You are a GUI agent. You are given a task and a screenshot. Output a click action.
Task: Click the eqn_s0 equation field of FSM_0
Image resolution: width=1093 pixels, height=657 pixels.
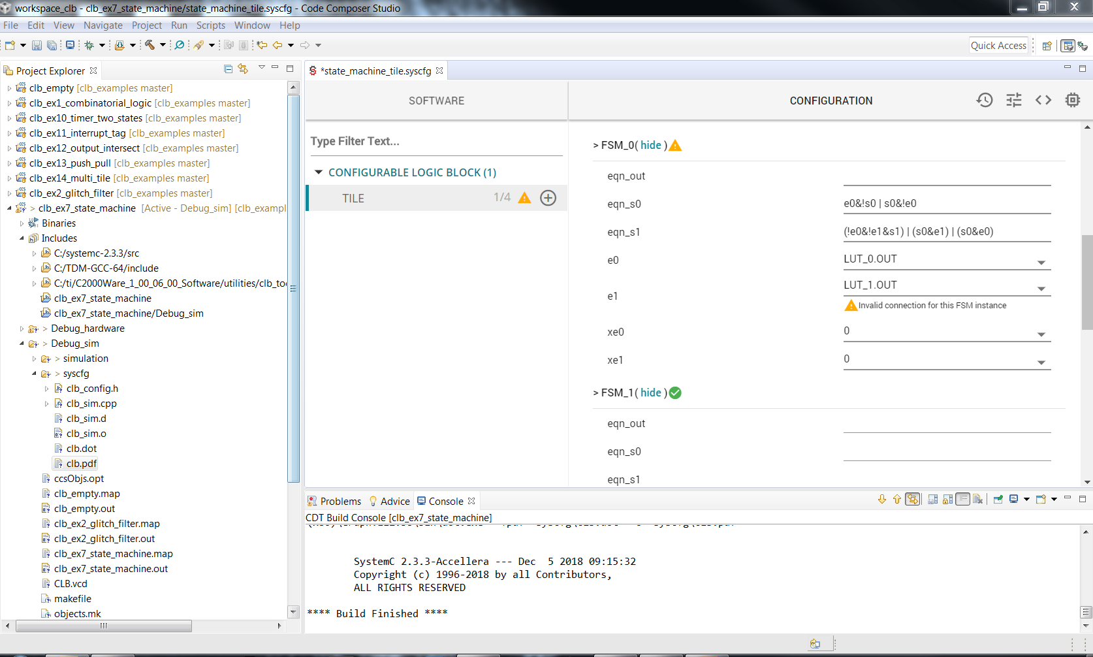pyautogui.click(x=946, y=204)
